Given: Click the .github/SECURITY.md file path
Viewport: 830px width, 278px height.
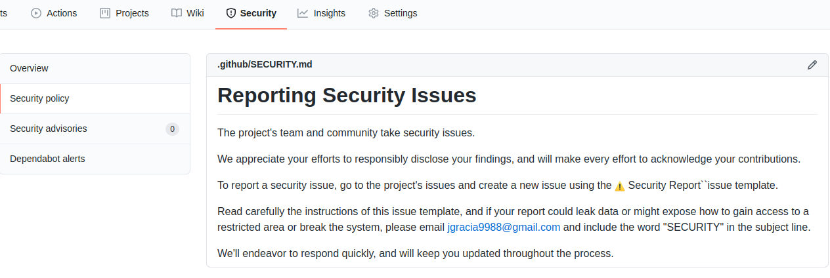Looking at the screenshot, I should 265,64.
